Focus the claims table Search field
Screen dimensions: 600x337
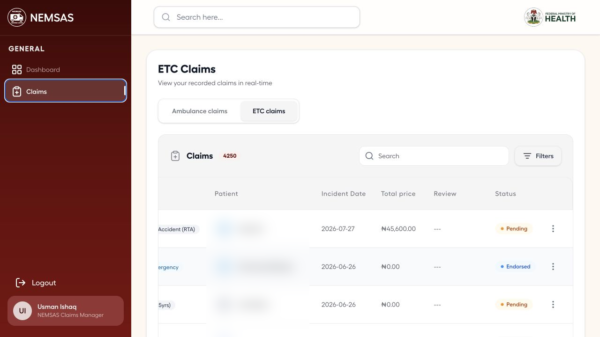coord(434,156)
